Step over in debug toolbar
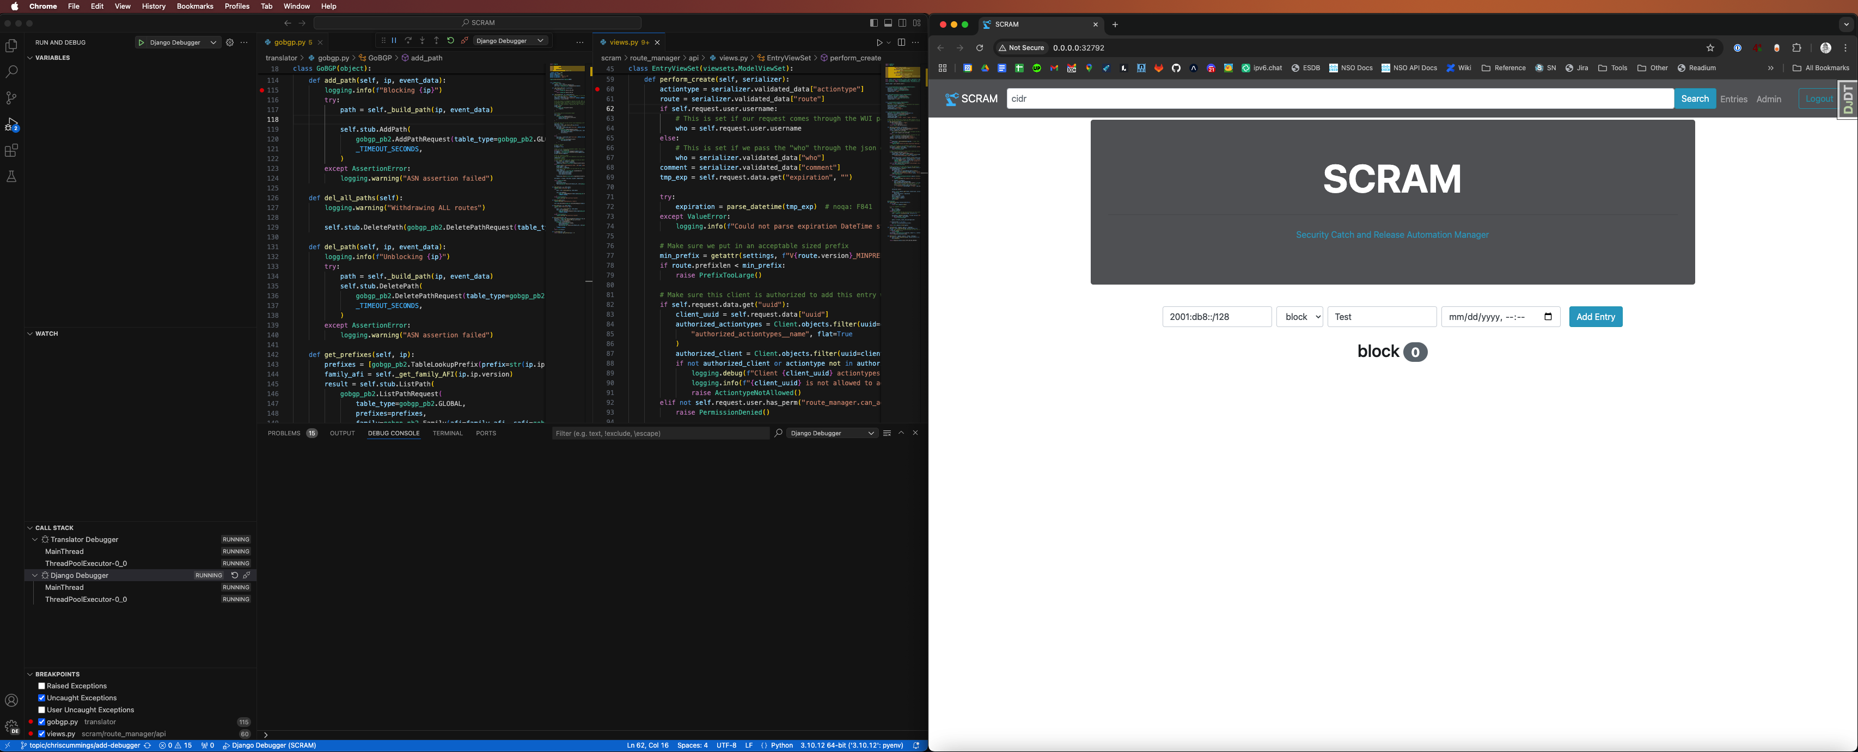This screenshot has height=752, width=1858. pyautogui.click(x=408, y=40)
